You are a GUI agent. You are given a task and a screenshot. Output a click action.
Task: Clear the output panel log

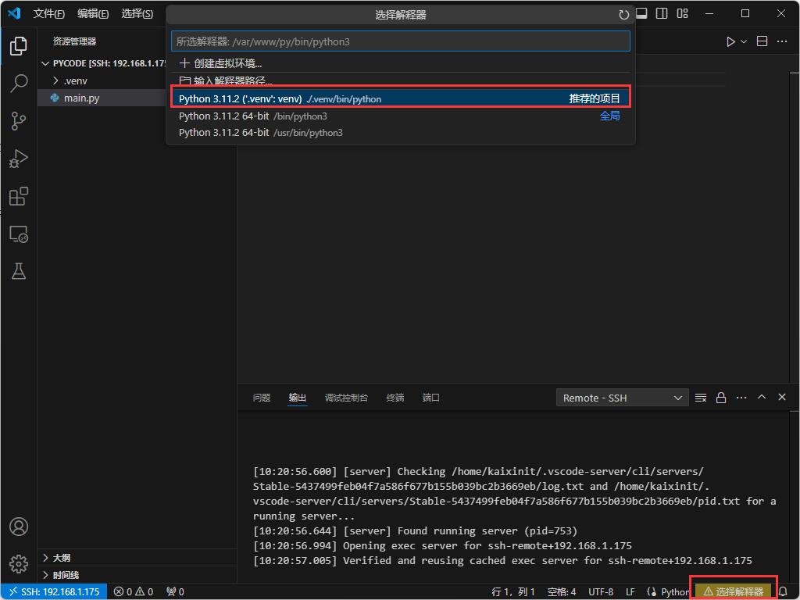pos(701,398)
